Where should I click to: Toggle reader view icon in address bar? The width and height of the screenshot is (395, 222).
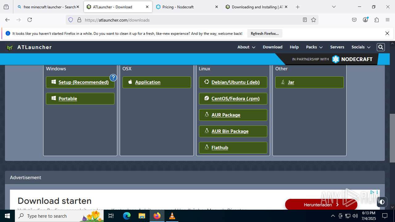(305, 20)
